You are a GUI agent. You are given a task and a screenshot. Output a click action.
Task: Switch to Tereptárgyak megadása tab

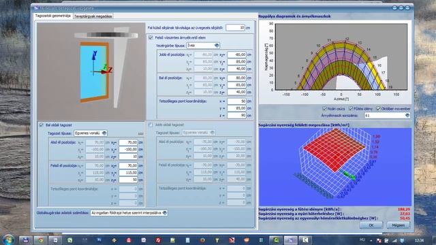[93, 16]
